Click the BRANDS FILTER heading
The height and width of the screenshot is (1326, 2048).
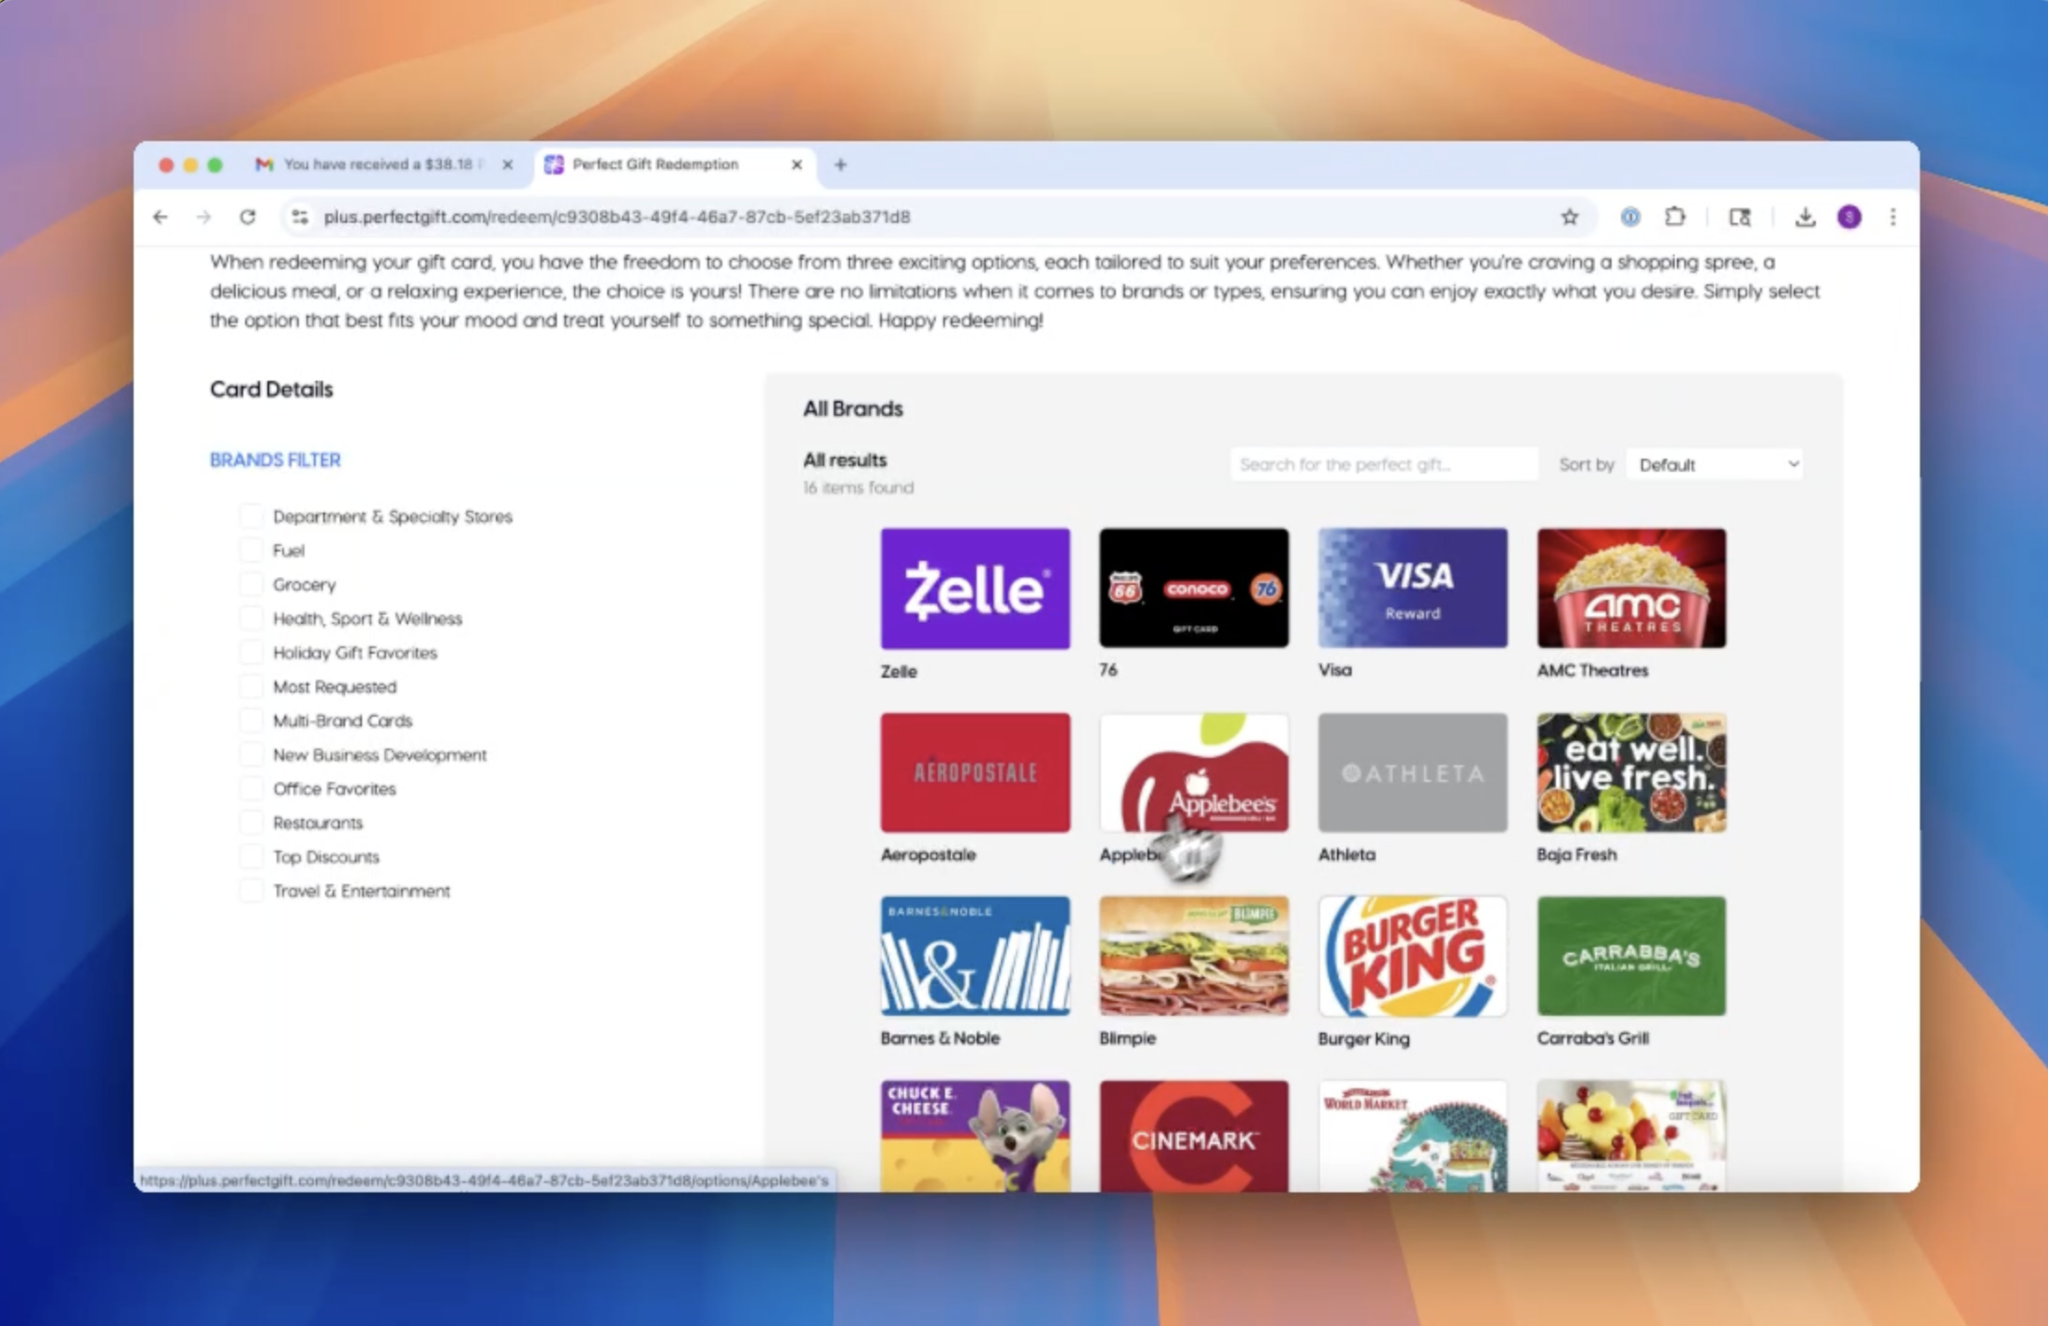point(275,461)
